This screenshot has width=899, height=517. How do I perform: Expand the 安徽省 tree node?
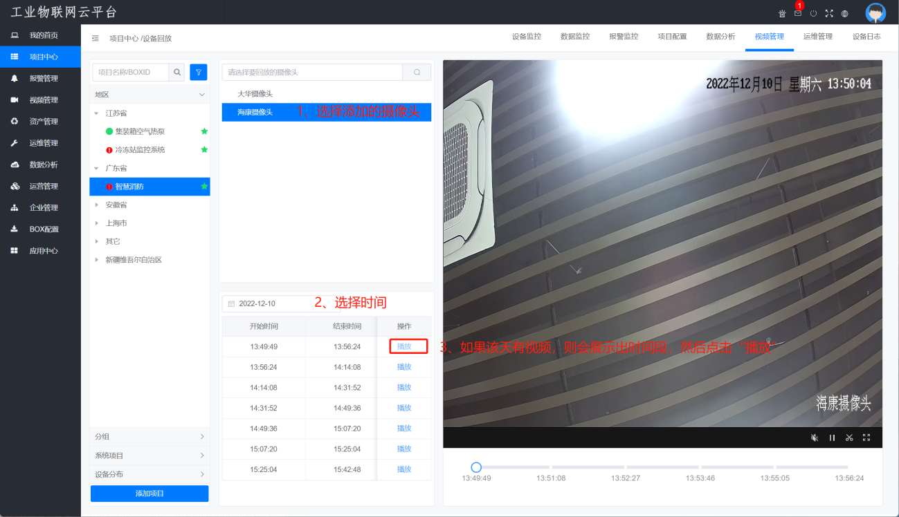[97, 205]
